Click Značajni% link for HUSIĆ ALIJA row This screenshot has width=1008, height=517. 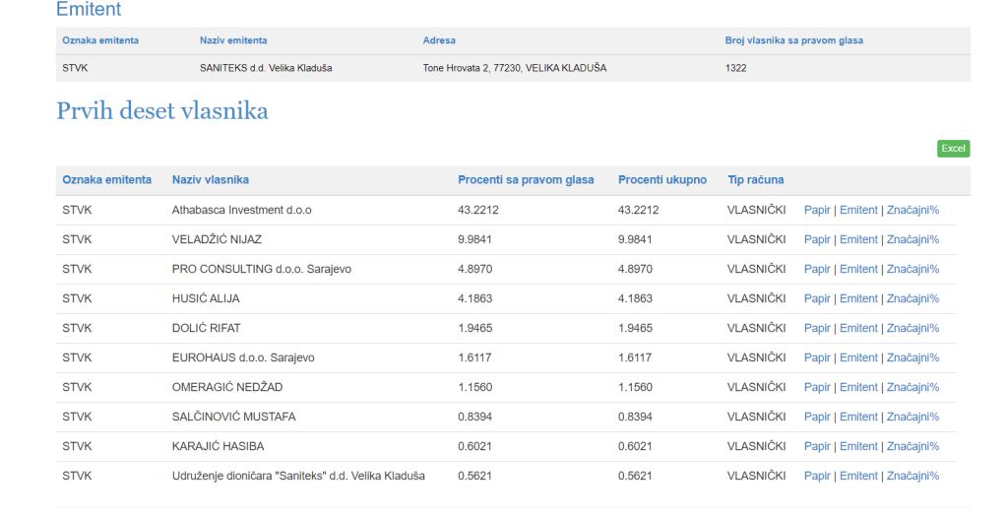913,298
